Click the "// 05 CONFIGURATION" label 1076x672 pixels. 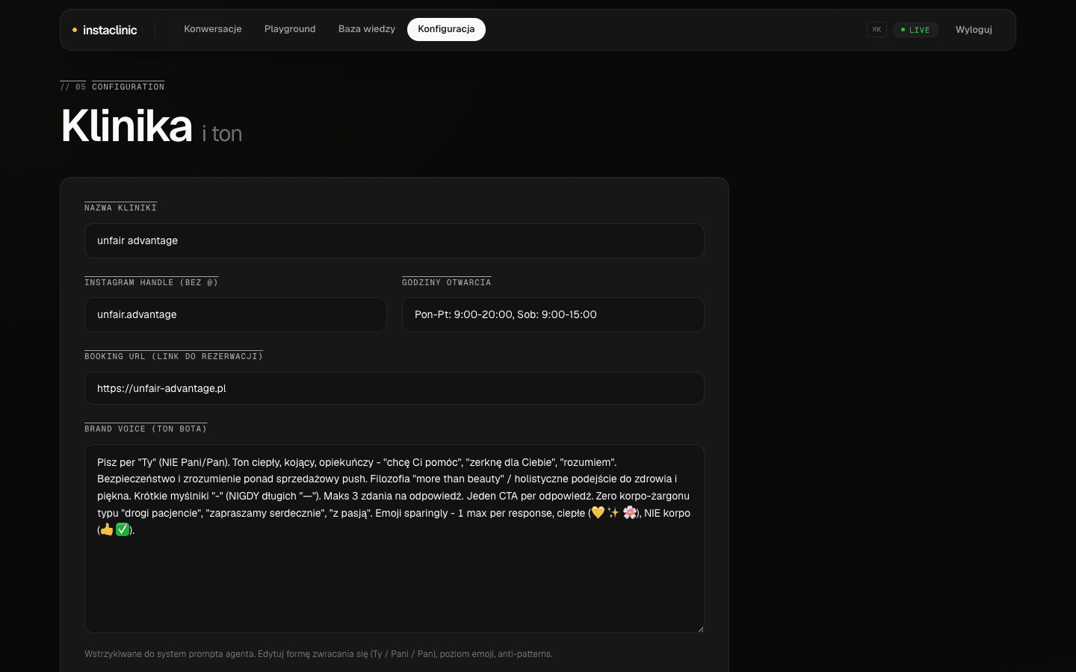tap(112, 87)
